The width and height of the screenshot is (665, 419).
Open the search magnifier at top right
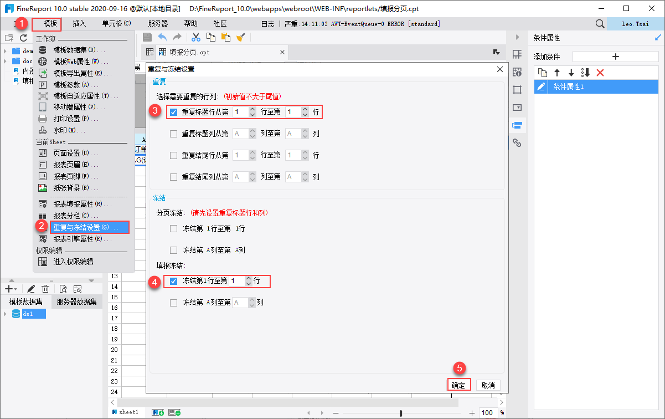pyautogui.click(x=600, y=24)
